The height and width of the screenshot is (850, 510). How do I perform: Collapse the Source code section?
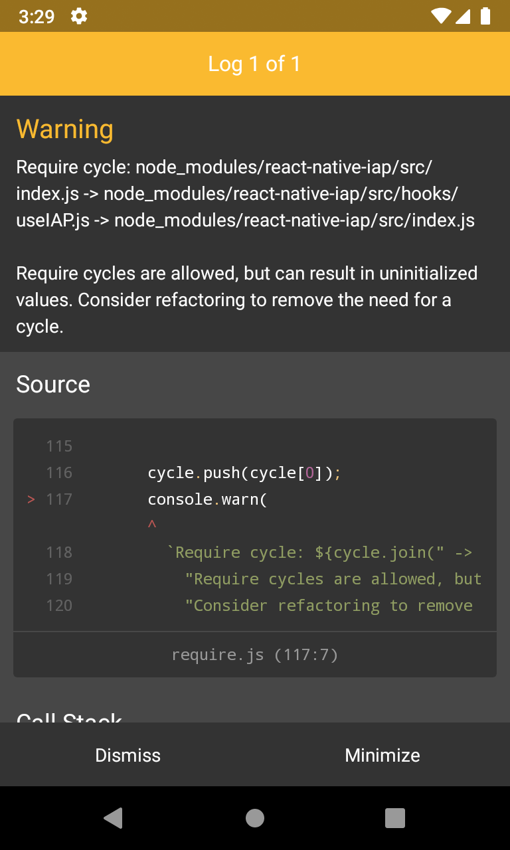53,384
